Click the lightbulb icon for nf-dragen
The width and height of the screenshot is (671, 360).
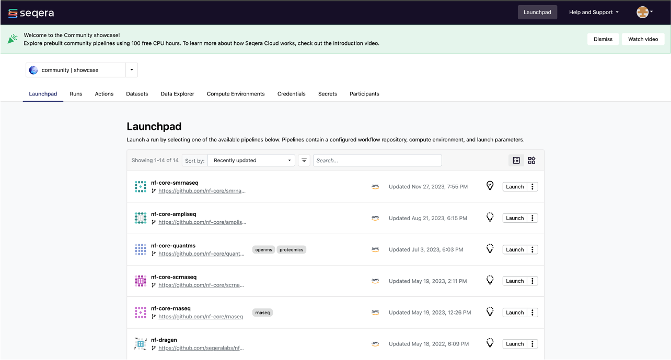click(490, 343)
